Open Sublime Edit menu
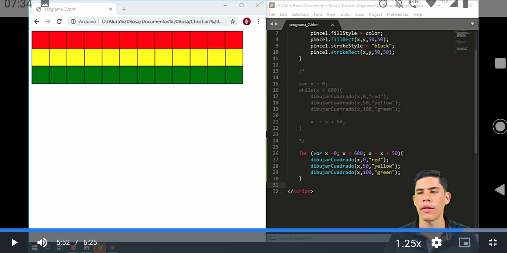 (x=283, y=14)
